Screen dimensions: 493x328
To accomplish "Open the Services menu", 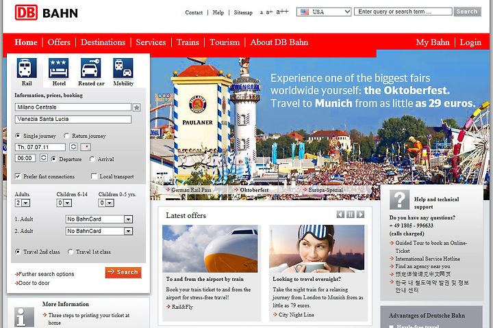I will (x=151, y=42).
